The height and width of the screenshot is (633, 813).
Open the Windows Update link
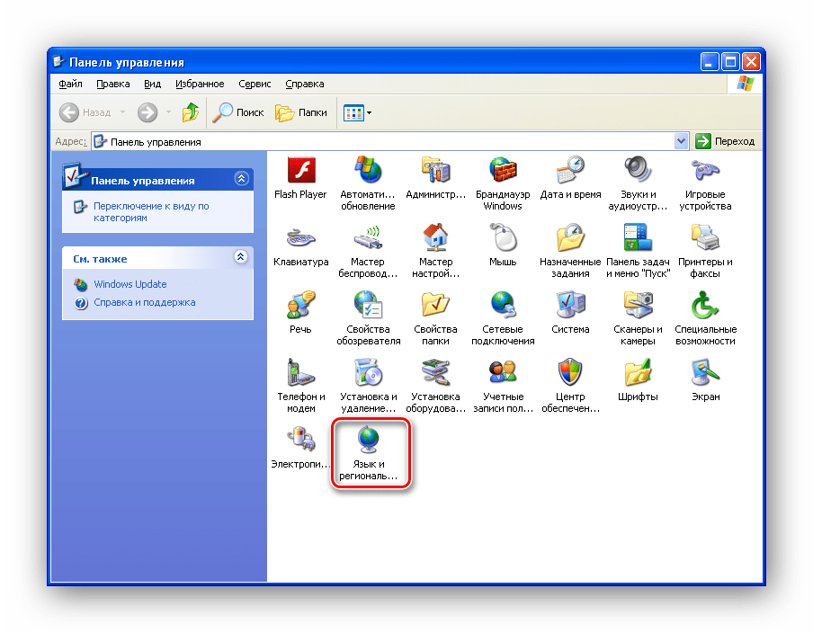pyautogui.click(x=130, y=284)
